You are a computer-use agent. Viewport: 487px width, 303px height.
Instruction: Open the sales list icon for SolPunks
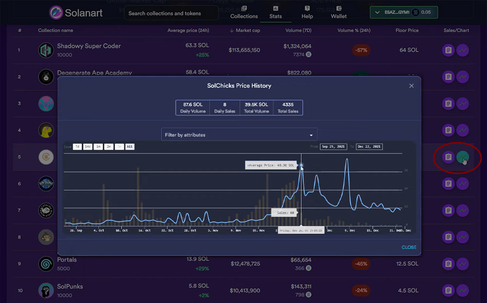click(448, 290)
